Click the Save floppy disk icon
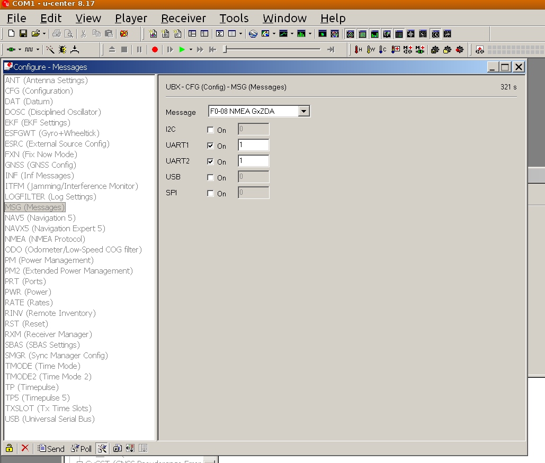Viewport: 545px width, 463px height. (23, 34)
